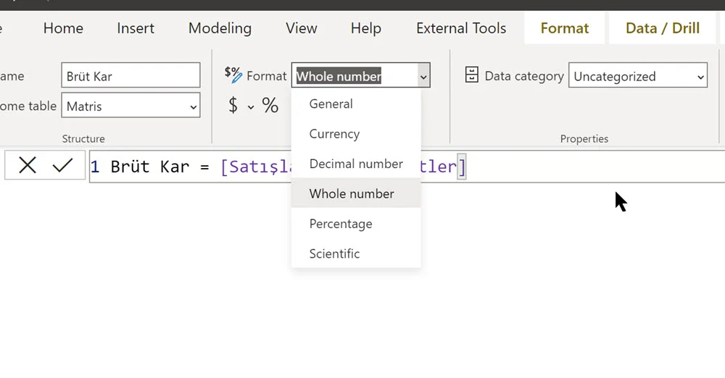Click the Properties group label
725x378 pixels.
pyautogui.click(x=584, y=138)
